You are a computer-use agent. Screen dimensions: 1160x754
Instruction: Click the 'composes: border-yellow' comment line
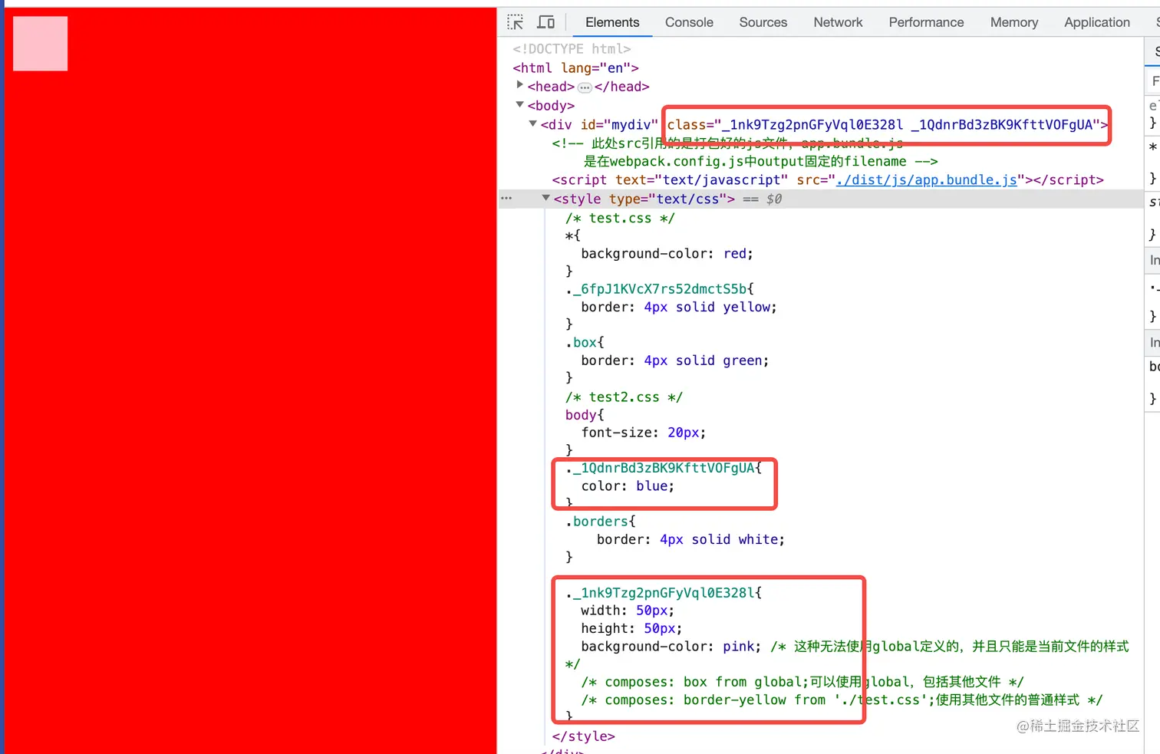pos(842,700)
